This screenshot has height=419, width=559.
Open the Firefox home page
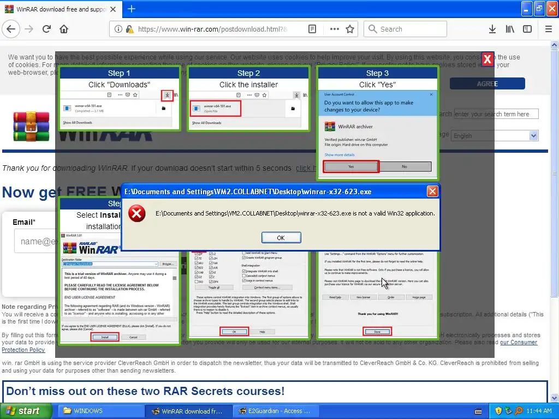click(64, 29)
